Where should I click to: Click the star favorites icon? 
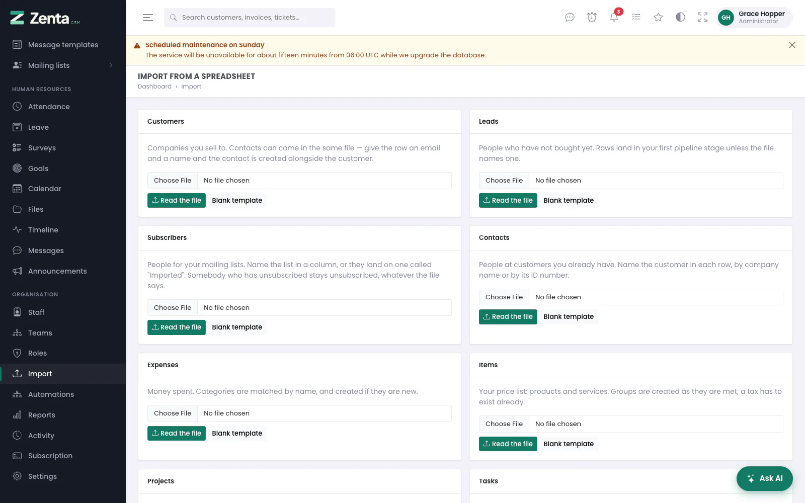click(x=658, y=18)
